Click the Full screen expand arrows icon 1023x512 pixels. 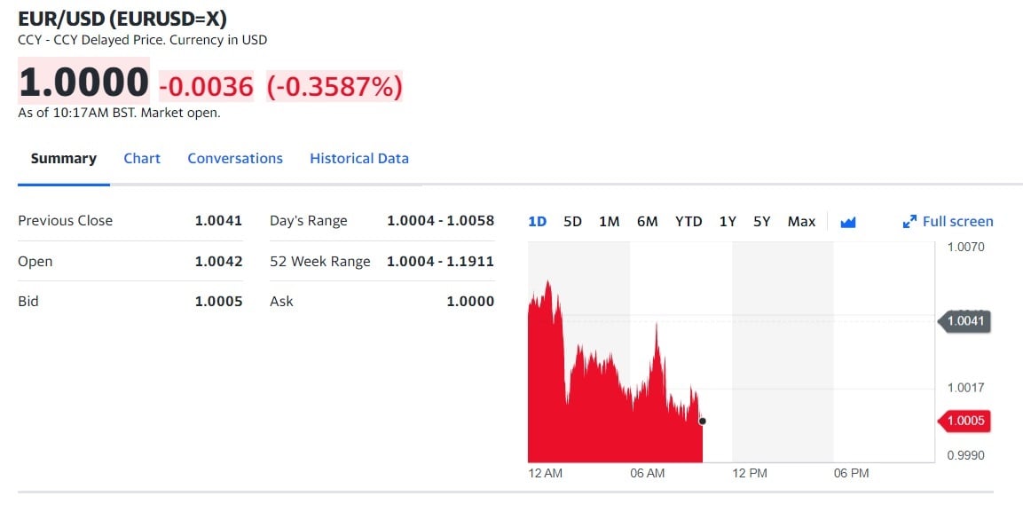(x=909, y=222)
